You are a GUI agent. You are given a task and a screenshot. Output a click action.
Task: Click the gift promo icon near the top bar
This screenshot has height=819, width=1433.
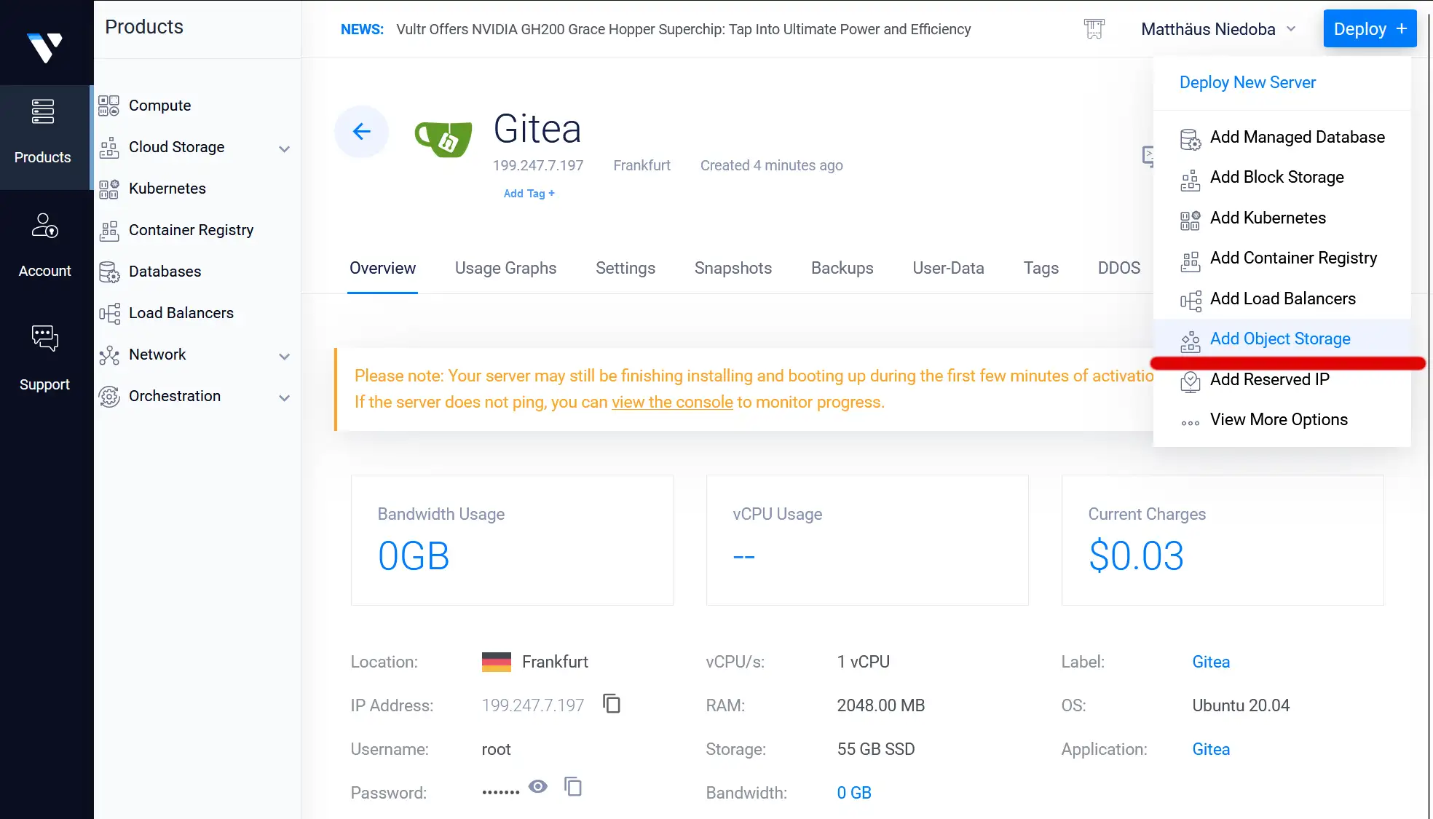point(1094,28)
